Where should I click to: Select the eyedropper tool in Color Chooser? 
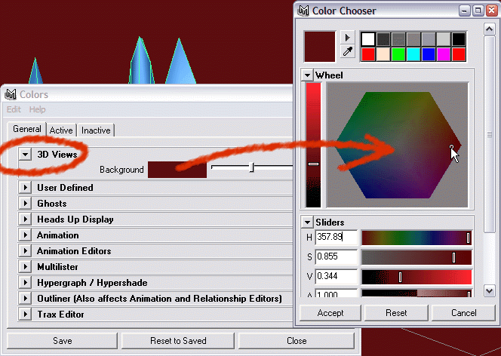[348, 52]
